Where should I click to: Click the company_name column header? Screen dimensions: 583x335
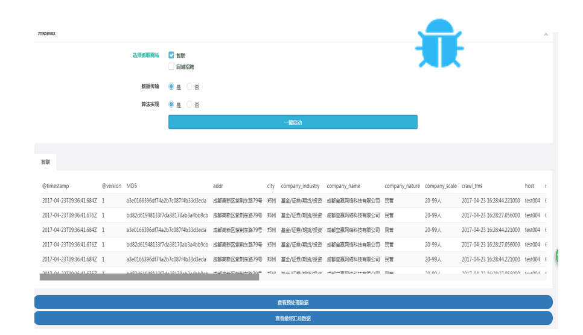pos(343,186)
